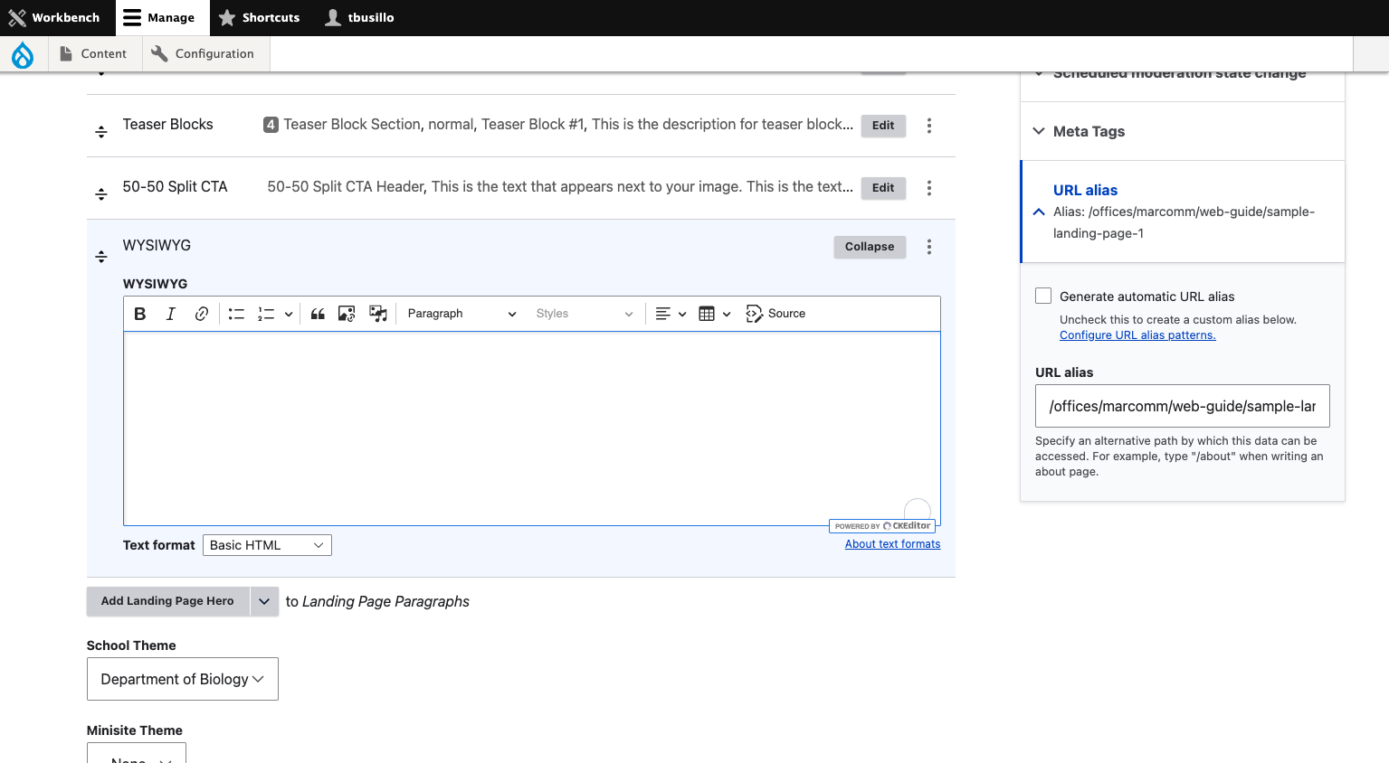
Task: Open Configure URL alias patterns link
Action: point(1137,335)
